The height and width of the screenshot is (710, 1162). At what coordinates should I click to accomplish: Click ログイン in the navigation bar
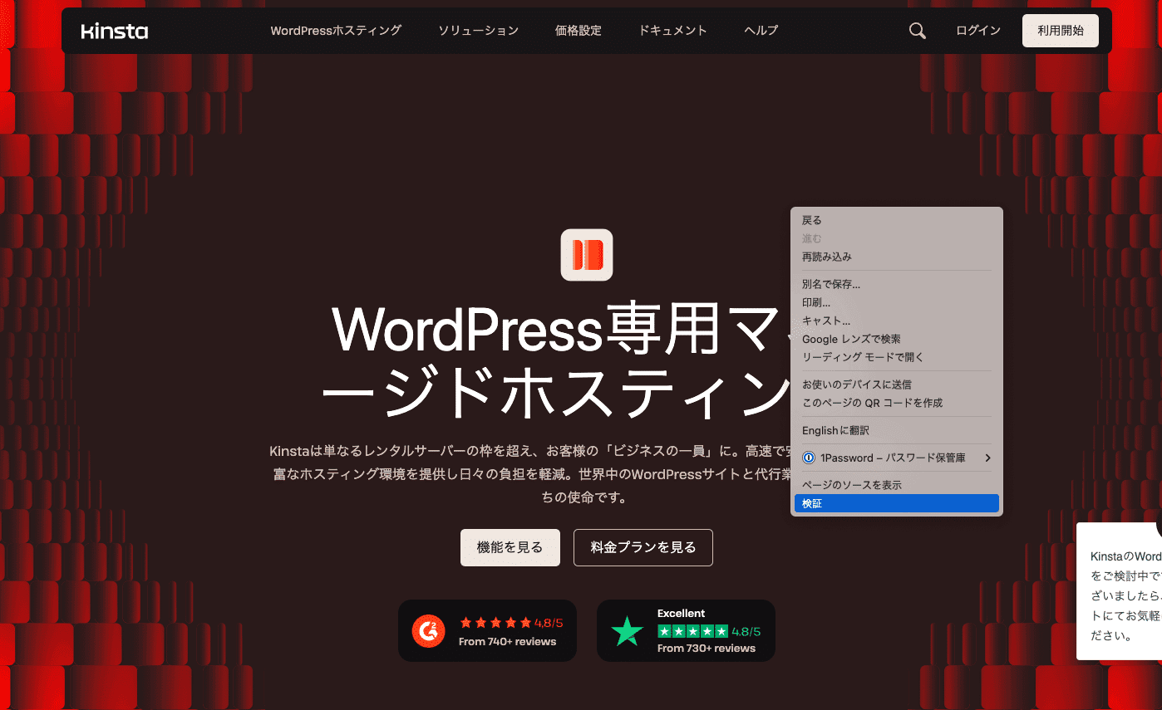click(978, 30)
